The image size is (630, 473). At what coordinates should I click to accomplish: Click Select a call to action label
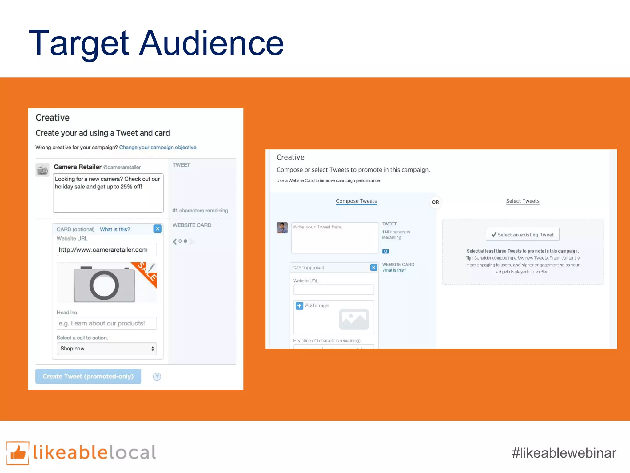pos(82,338)
